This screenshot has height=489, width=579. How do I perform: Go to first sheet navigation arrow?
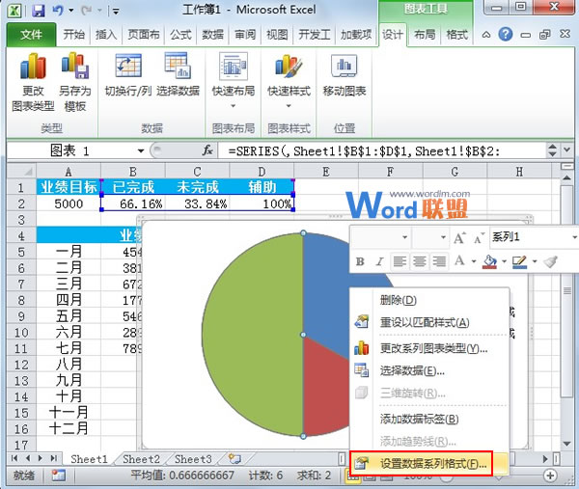(x=14, y=458)
